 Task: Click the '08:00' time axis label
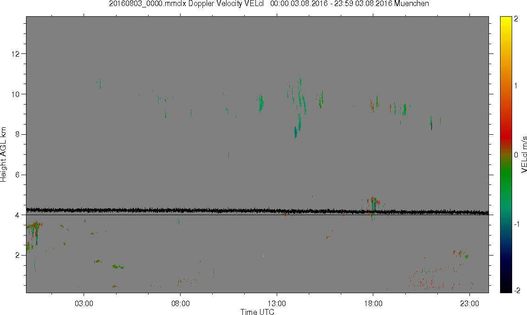(181, 303)
